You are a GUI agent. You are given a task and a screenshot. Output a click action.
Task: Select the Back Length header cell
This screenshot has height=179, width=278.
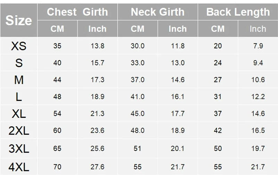click(238, 12)
